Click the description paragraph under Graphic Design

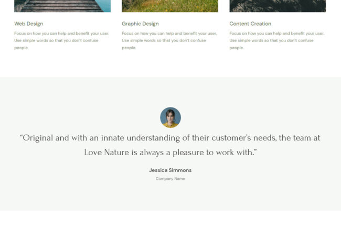tap(169, 40)
